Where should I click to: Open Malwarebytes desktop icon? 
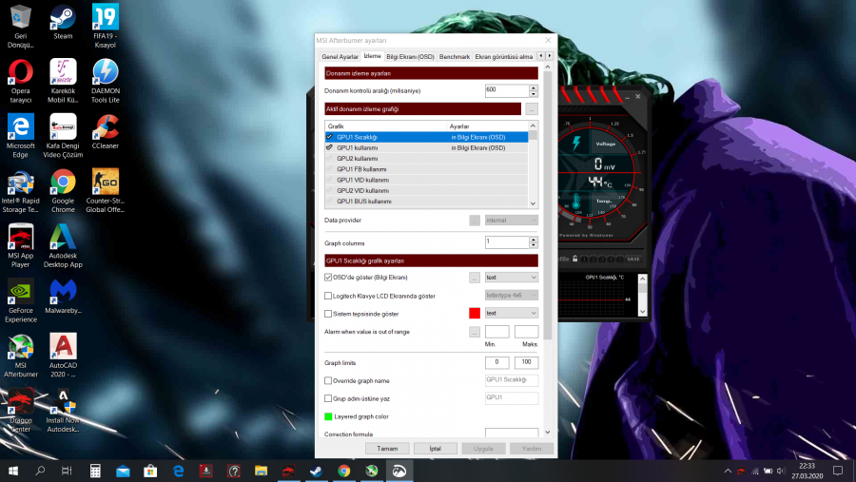pos(63,297)
